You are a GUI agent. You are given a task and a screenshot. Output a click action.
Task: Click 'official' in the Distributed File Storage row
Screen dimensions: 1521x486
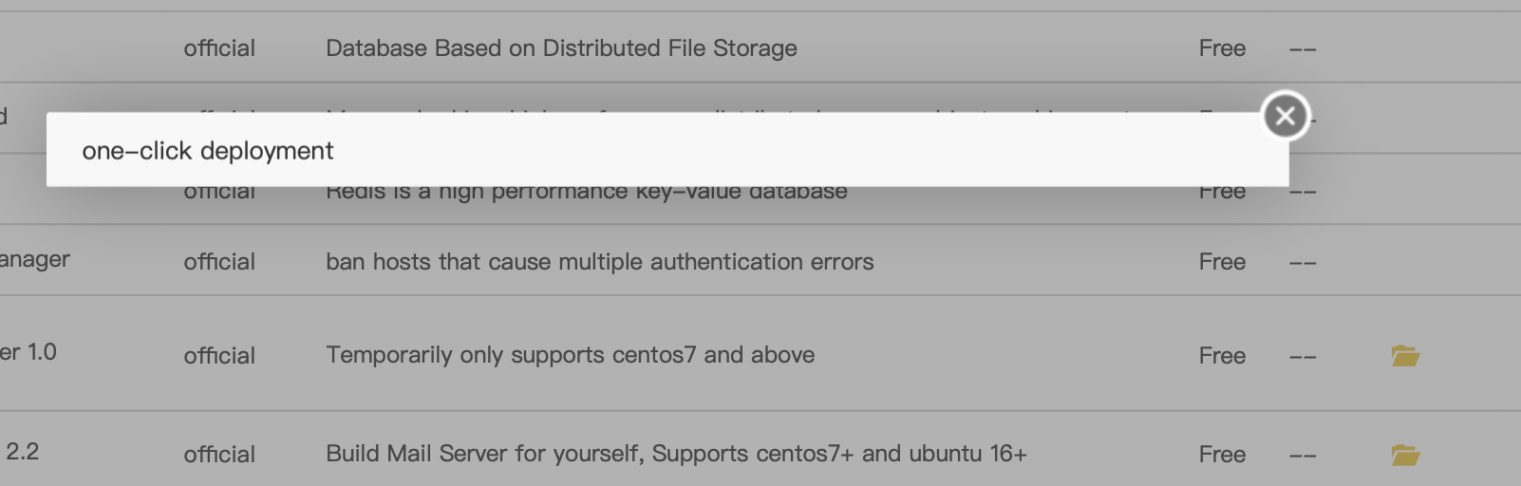pos(219,48)
